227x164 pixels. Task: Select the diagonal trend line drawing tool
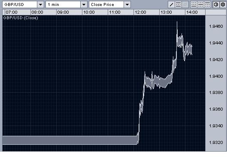[171, 4]
